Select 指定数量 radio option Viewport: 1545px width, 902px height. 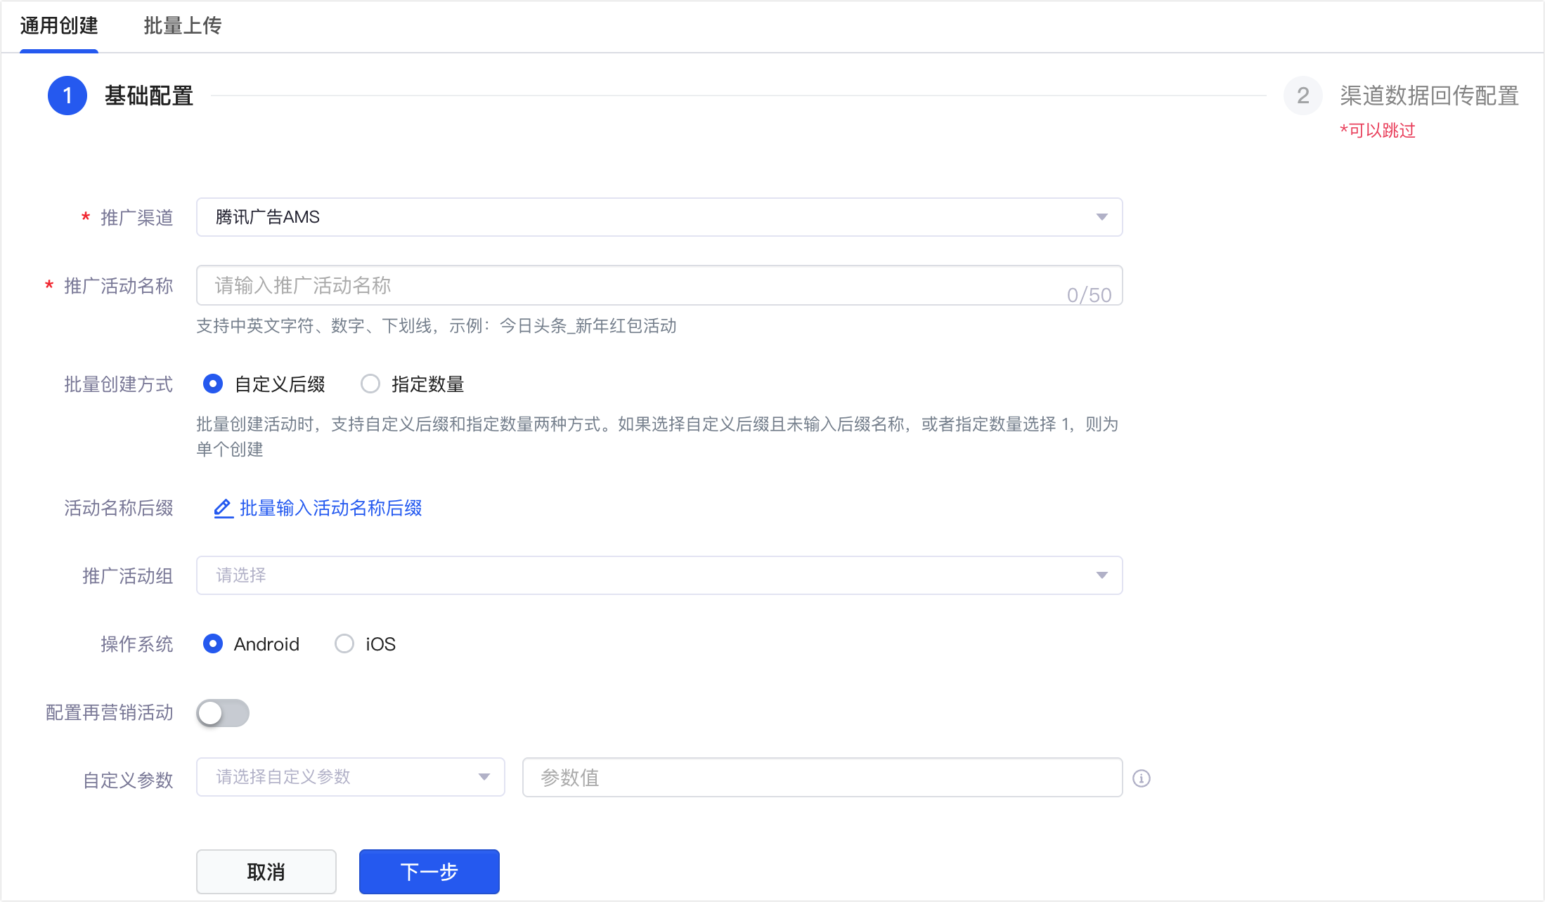[370, 384]
